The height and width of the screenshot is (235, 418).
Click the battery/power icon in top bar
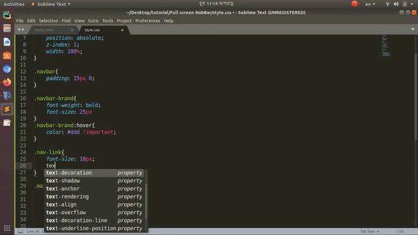405,4
